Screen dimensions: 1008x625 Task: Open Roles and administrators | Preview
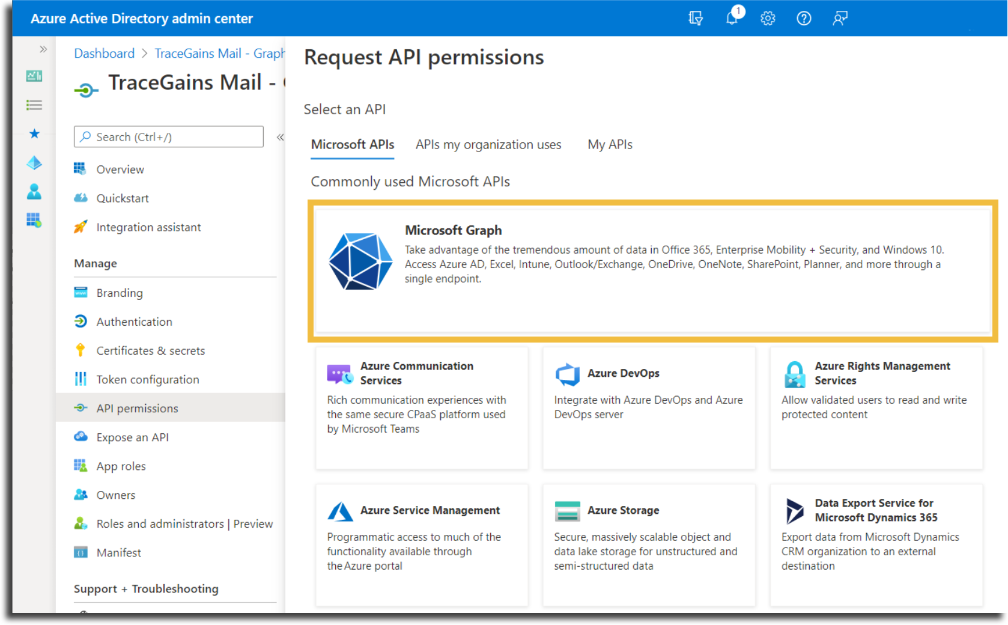184,523
